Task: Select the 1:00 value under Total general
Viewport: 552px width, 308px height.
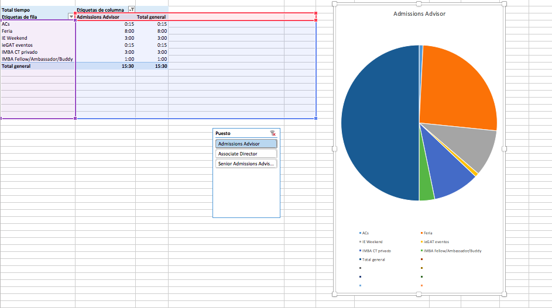Action: coord(152,59)
